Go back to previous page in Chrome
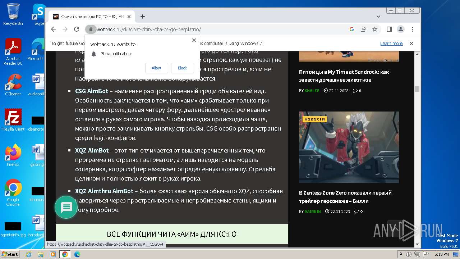This screenshot has height=259, width=460. [x=54, y=29]
